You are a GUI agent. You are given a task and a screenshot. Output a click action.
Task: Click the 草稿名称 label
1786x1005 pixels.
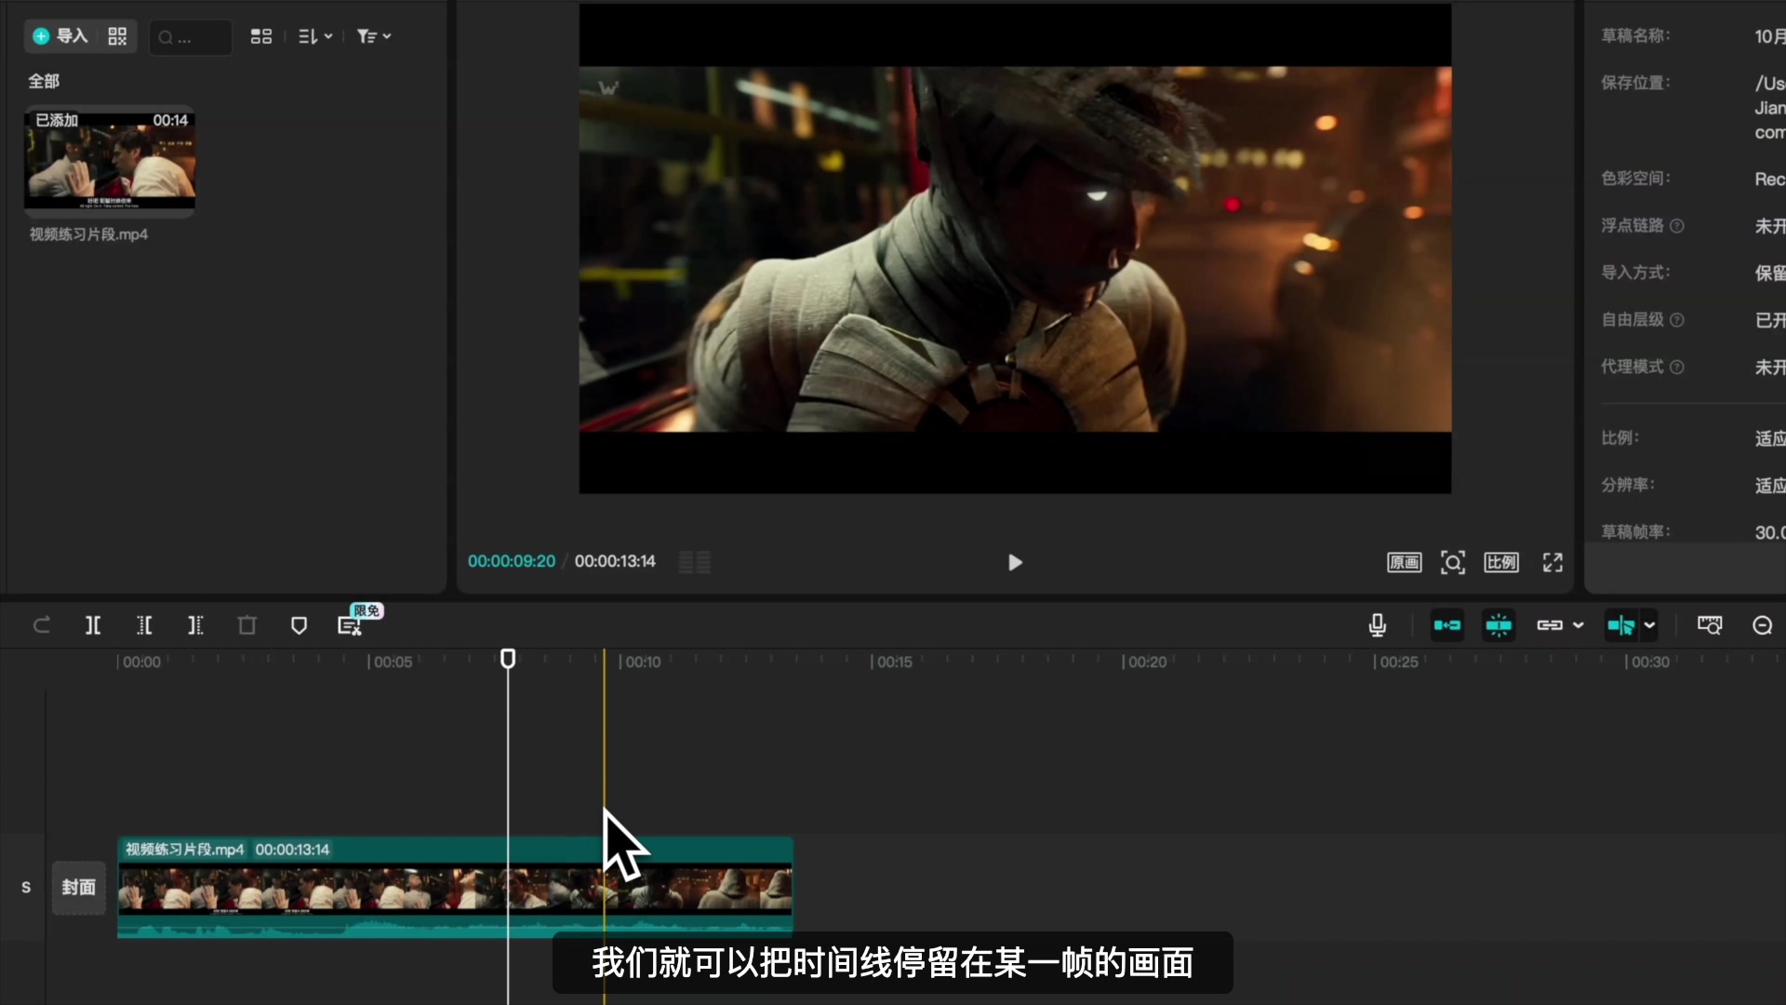pyautogui.click(x=1635, y=35)
